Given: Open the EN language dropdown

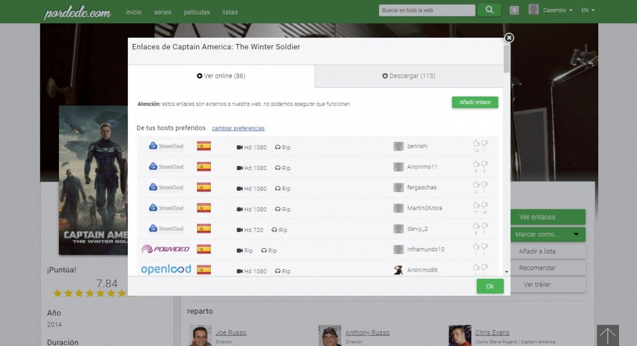Looking at the screenshot, I should tap(588, 11).
